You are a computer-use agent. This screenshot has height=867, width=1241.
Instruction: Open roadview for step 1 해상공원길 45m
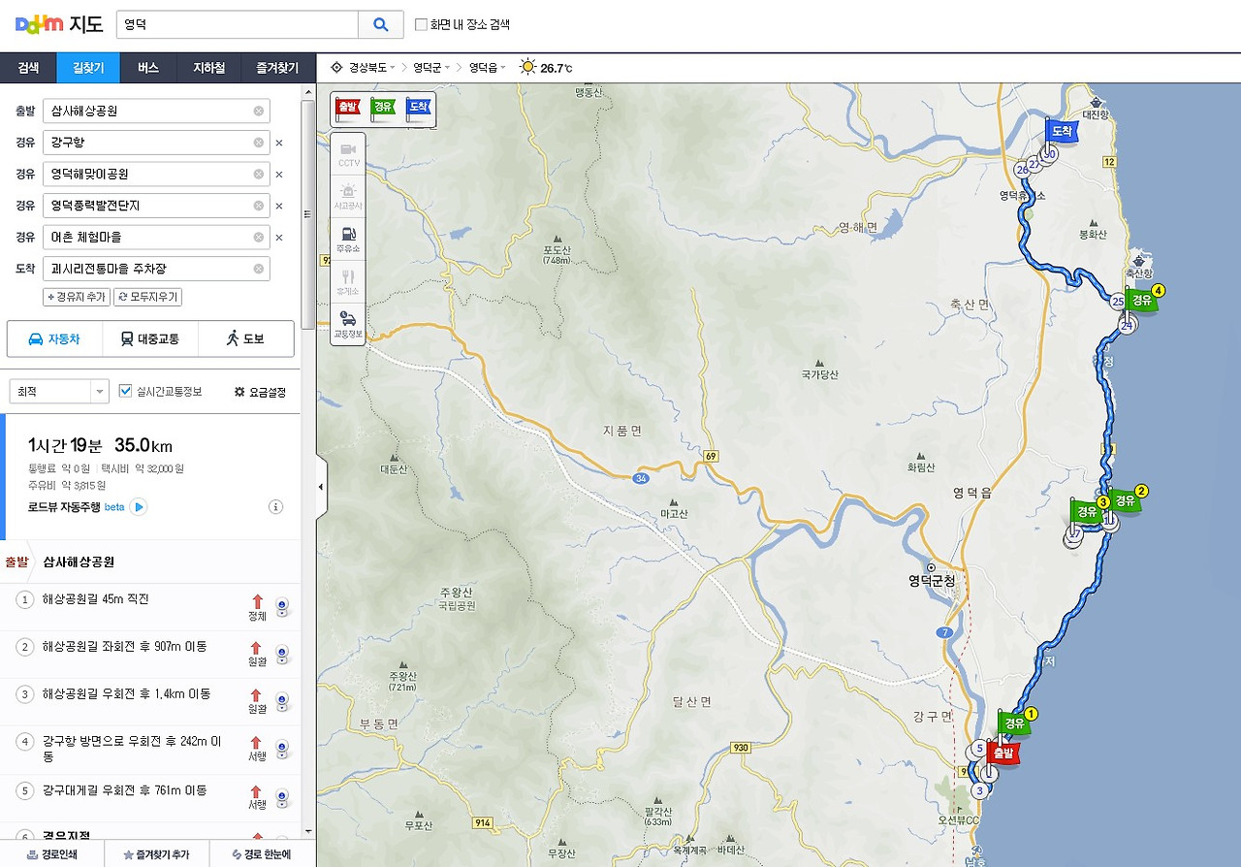tap(282, 607)
